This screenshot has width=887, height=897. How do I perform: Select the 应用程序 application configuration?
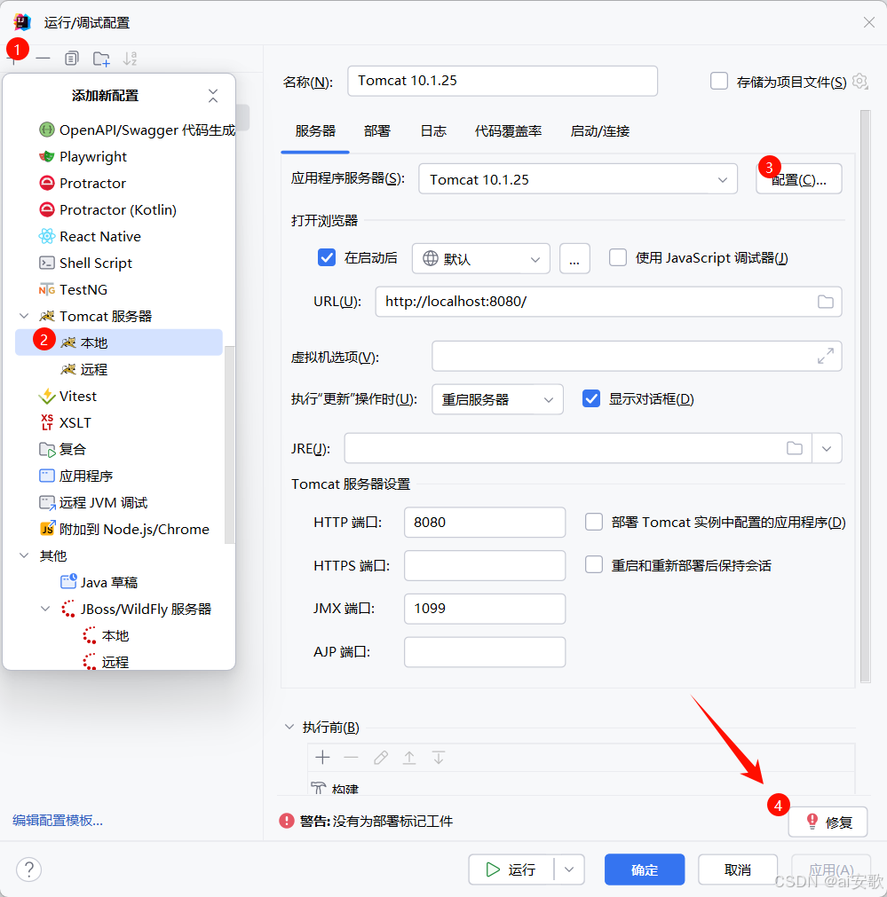[x=75, y=476]
